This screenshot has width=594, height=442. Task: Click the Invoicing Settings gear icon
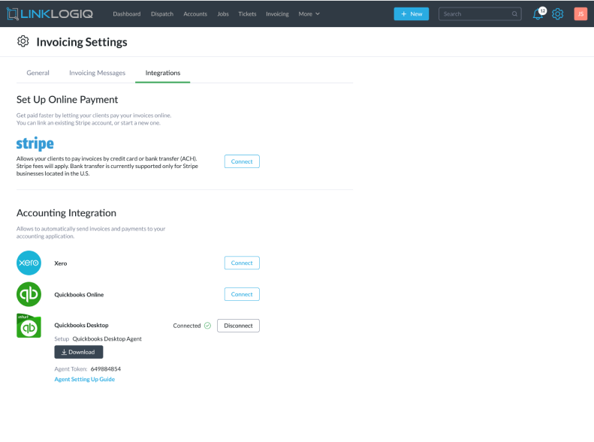(x=23, y=41)
